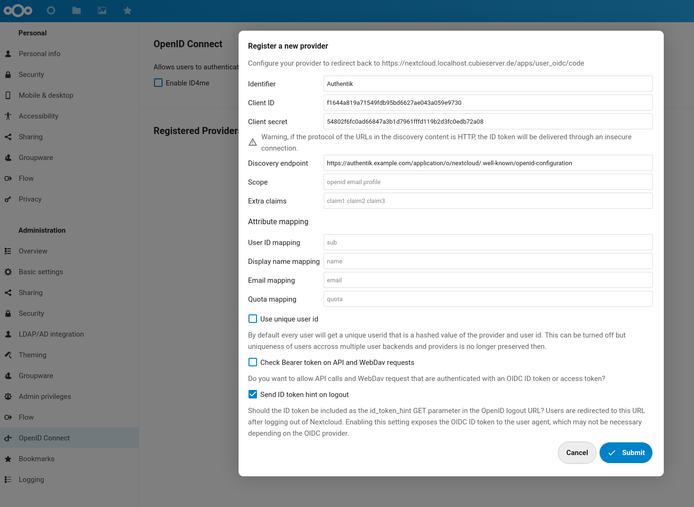The width and height of the screenshot is (694, 507).
Task: Click the lock icon beside personal Security
Action: (8, 75)
